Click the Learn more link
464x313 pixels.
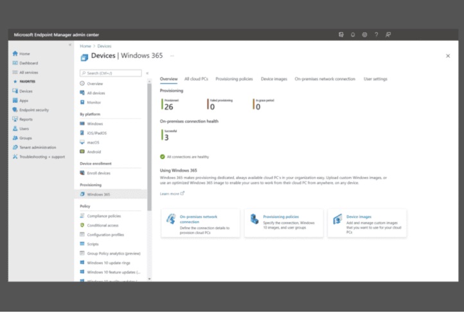pyautogui.click(x=172, y=194)
